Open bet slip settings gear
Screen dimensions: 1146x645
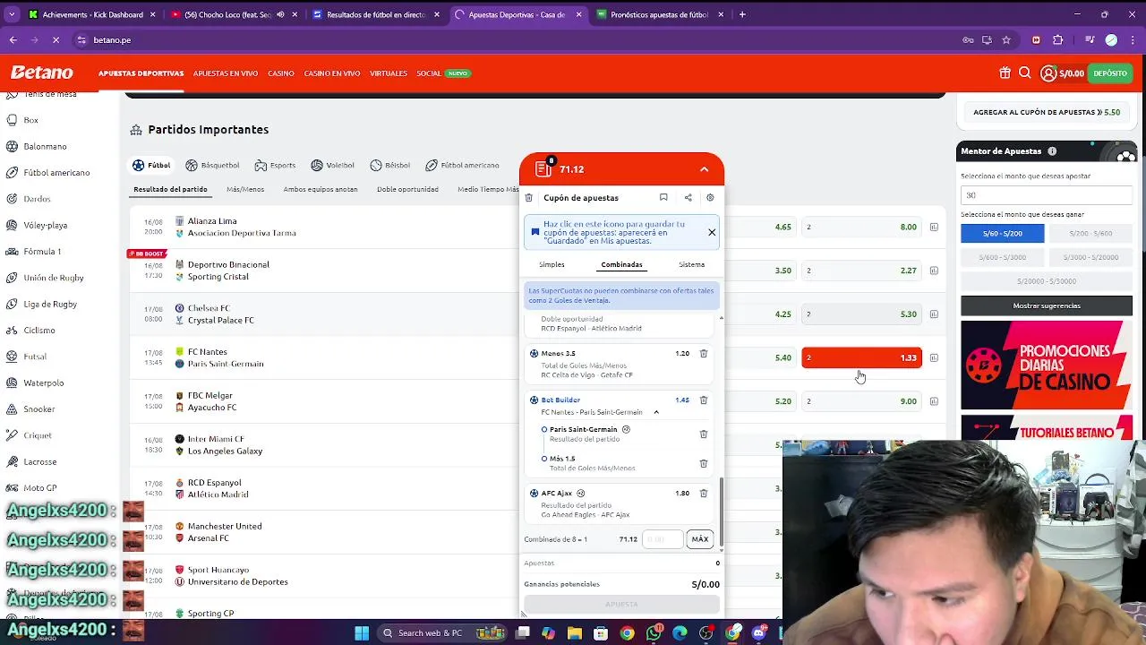coord(710,198)
